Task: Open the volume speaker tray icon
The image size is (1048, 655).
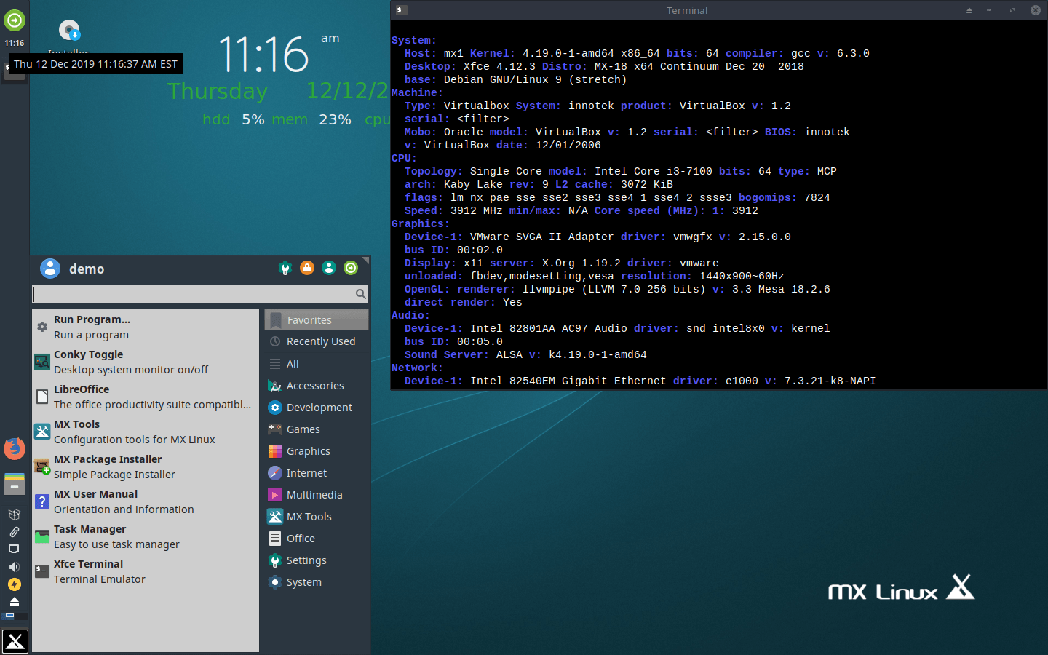Action: [14, 567]
